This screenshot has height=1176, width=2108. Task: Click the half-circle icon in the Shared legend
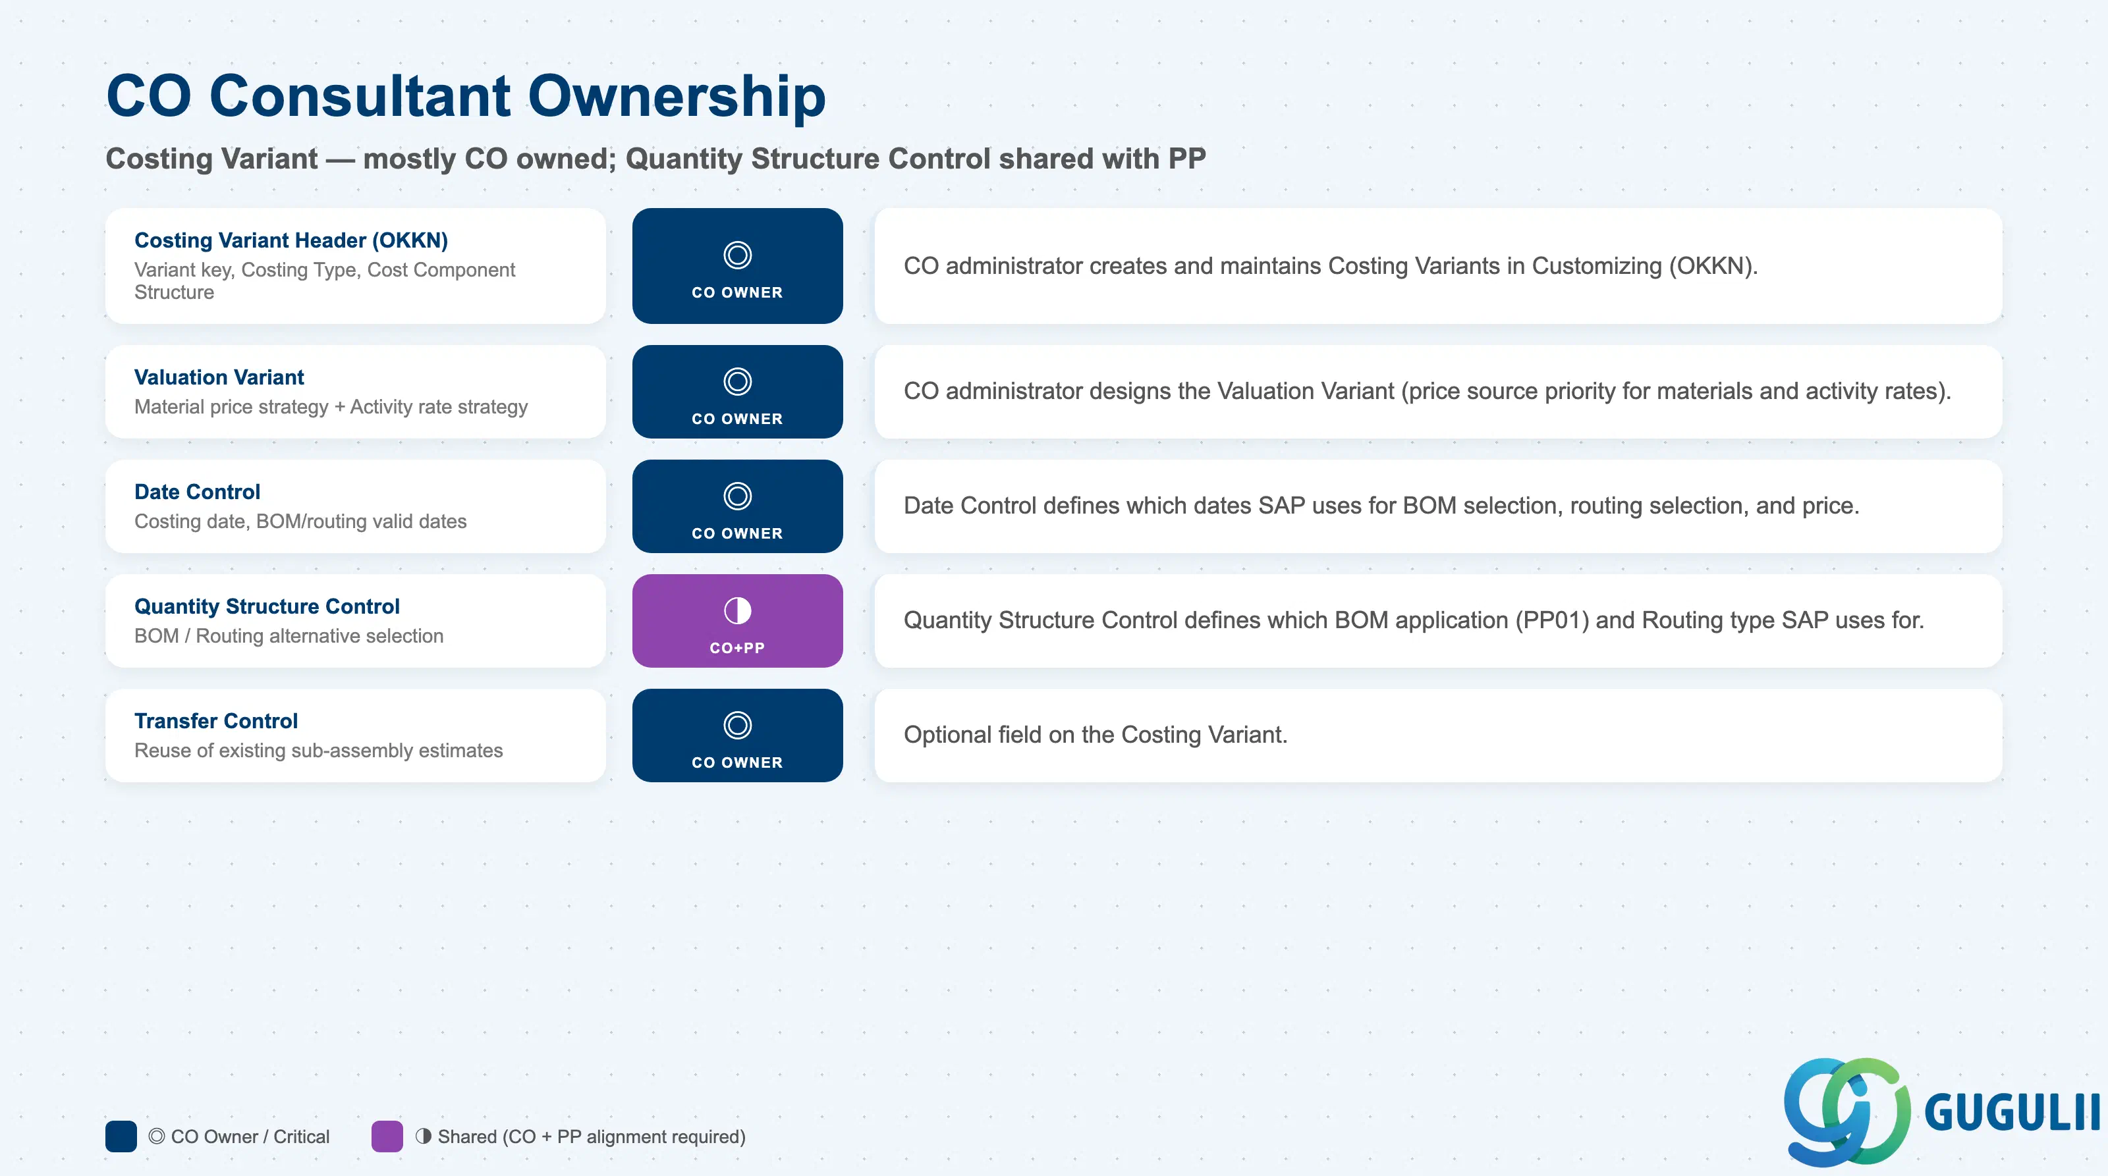tap(423, 1136)
